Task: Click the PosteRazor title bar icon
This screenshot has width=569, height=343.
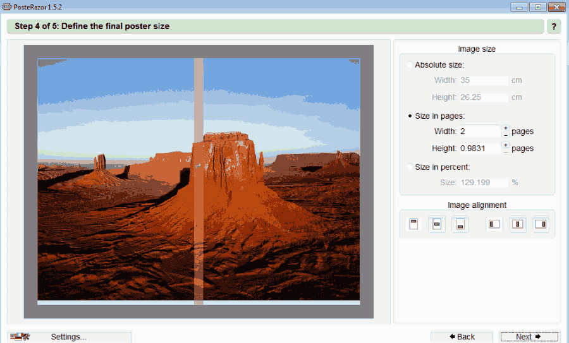Action: [6, 7]
